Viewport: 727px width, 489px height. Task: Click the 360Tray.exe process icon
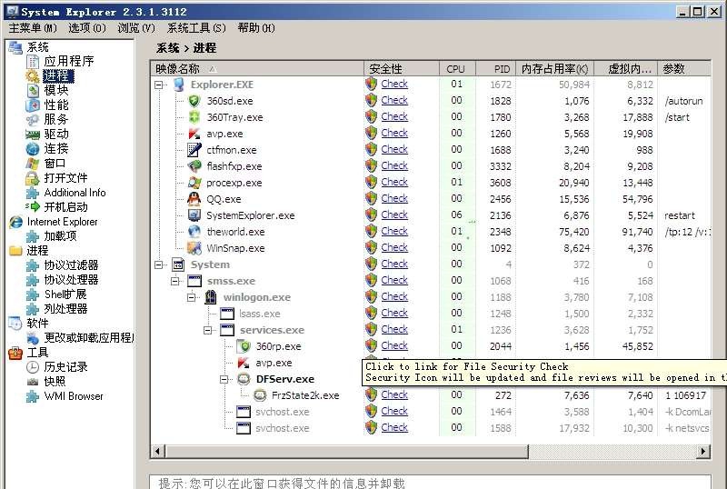click(x=194, y=117)
